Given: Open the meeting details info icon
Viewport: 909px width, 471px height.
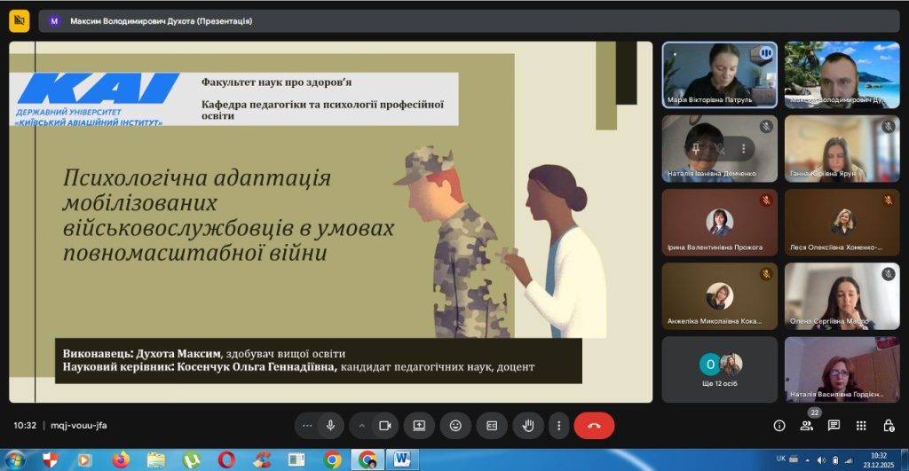Looking at the screenshot, I should (779, 426).
